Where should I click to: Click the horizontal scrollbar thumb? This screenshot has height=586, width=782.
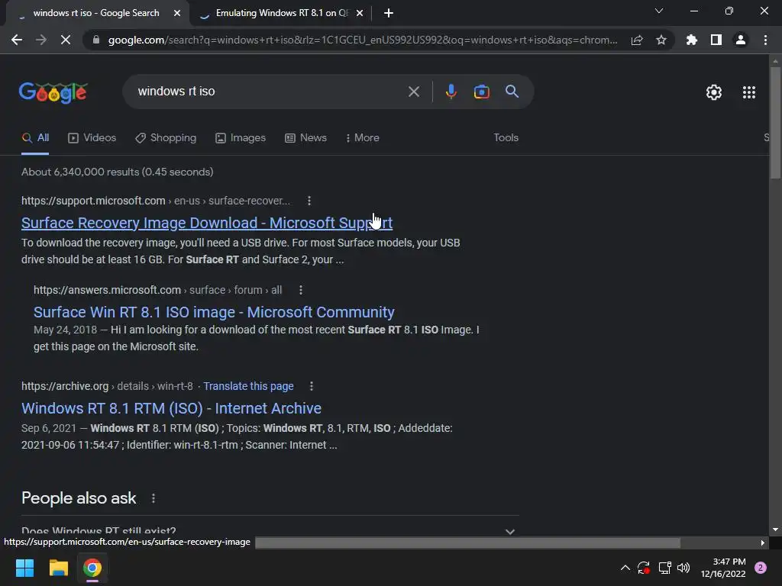[468, 543]
